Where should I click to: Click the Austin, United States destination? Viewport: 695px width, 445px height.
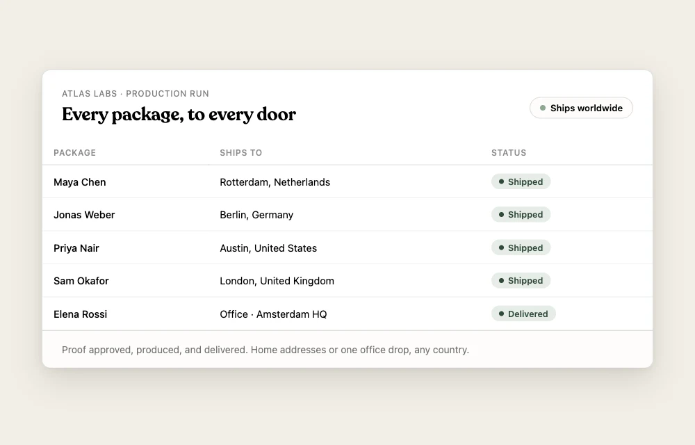click(x=268, y=248)
